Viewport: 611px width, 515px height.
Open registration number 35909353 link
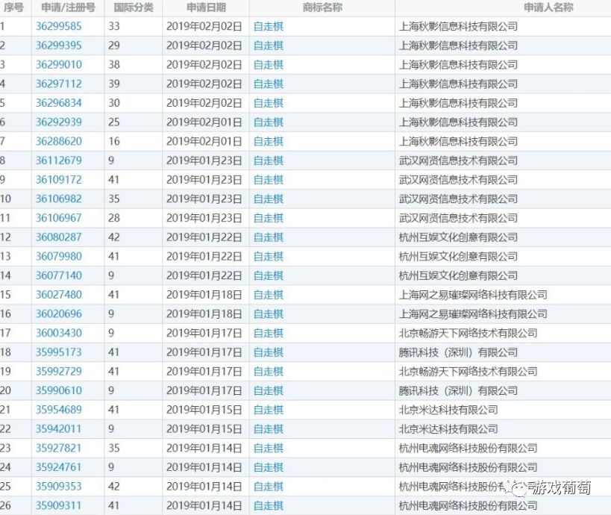coord(59,486)
